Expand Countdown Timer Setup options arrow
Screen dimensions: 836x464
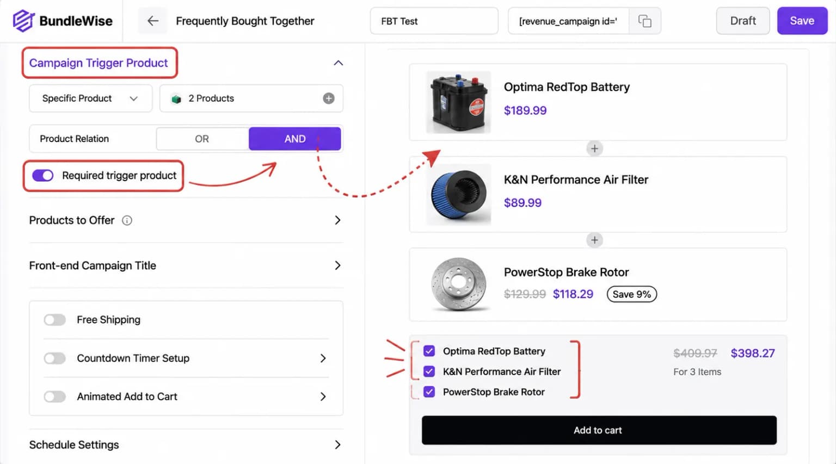[323, 358]
